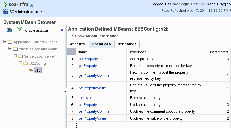Switch to the Operations tab

coord(101,44)
